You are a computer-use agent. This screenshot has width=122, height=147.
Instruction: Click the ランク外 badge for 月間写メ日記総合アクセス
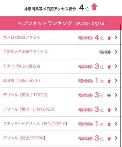105,52
